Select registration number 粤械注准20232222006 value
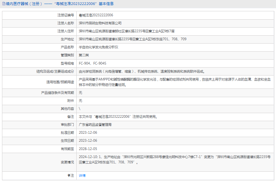The width and height of the screenshot is (276, 182). (96, 15)
